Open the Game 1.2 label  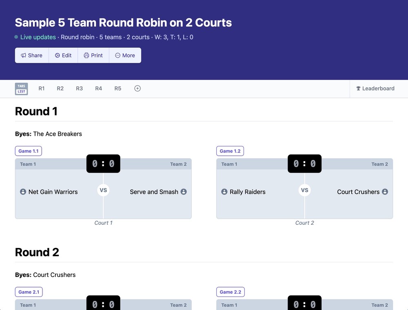tap(230, 151)
